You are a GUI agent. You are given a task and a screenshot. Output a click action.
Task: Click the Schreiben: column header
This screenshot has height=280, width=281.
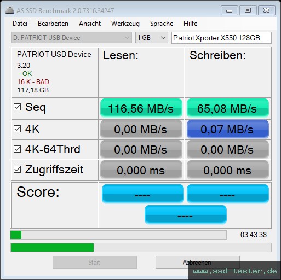click(217, 55)
